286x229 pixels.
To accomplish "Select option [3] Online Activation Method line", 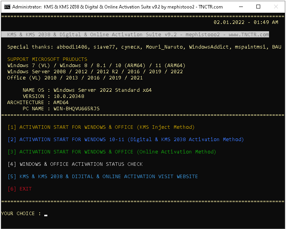I will [x=112, y=152].
